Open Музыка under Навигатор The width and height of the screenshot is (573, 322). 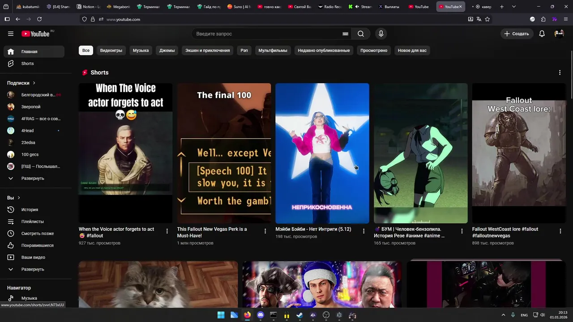(x=34, y=298)
